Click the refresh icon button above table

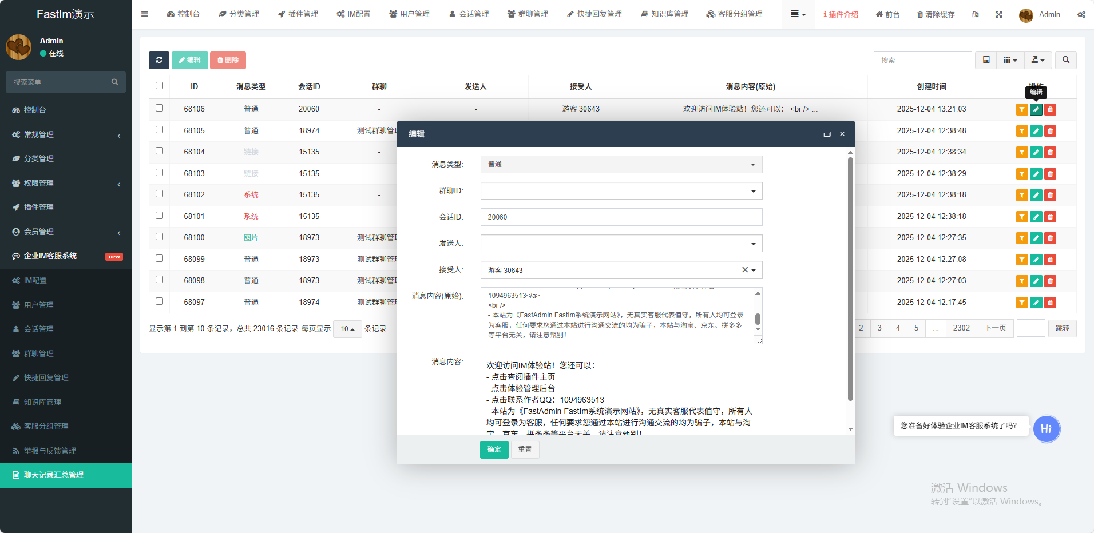point(158,60)
